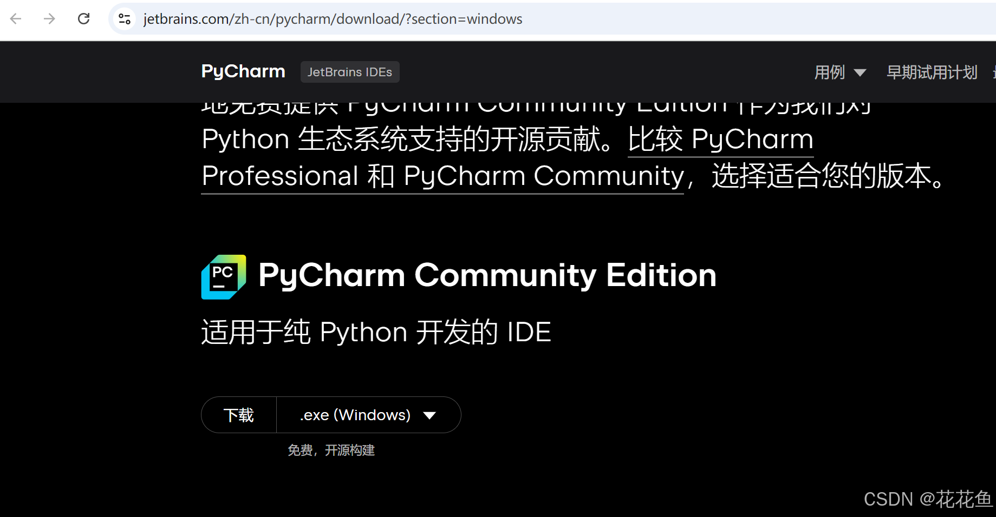The width and height of the screenshot is (996, 517).
Task: Expand the .exe (Windows) installer dropdown
Action: click(x=369, y=415)
